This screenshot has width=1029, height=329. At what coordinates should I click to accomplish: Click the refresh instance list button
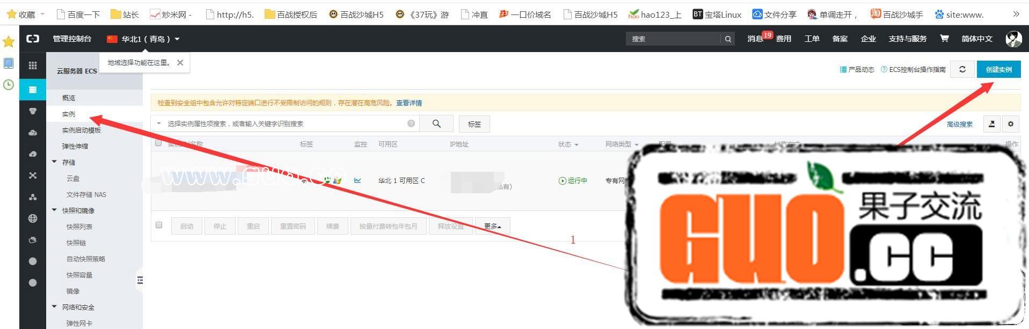click(962, 69)
